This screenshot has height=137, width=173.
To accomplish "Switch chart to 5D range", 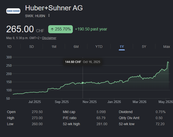I will 32,47.
